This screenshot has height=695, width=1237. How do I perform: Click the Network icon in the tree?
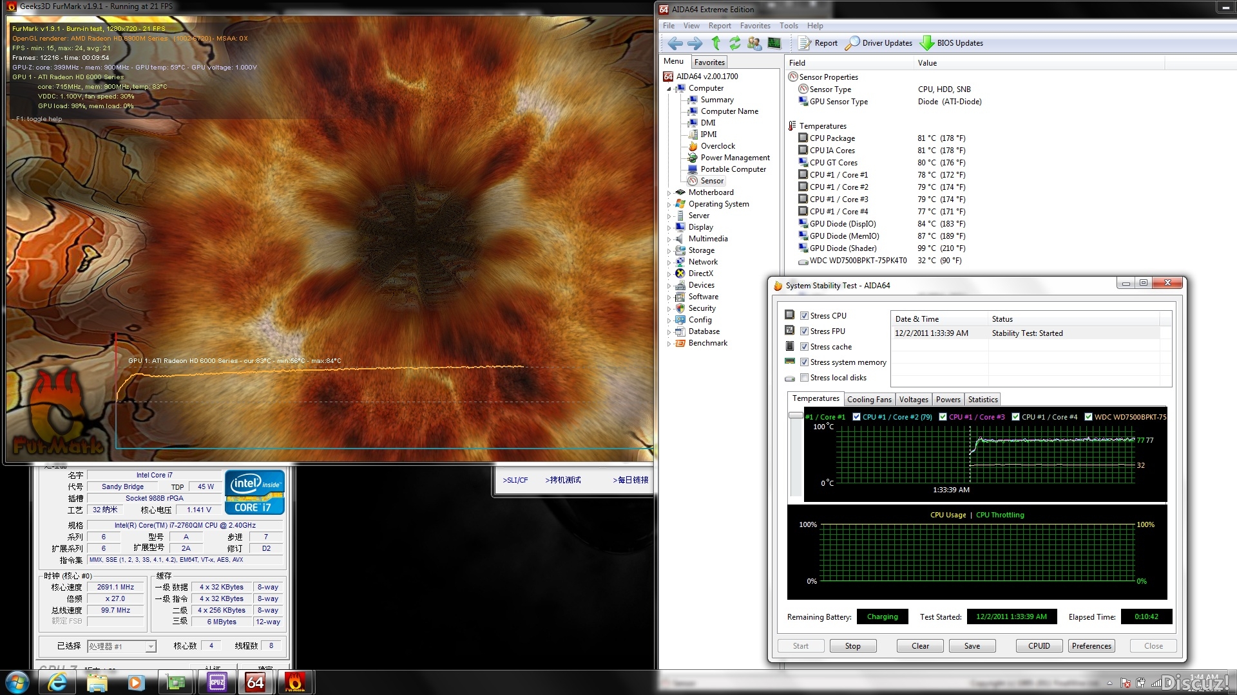point(680,262)
